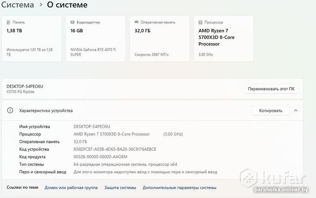Click the DESKTOP-S4PEO6U name in top panel
The height and width of the screenshot is (198, 316).
click(x=25, y=86)
